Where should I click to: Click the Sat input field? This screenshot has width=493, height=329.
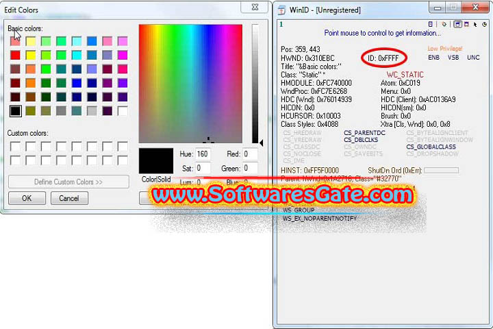(203, 168)
